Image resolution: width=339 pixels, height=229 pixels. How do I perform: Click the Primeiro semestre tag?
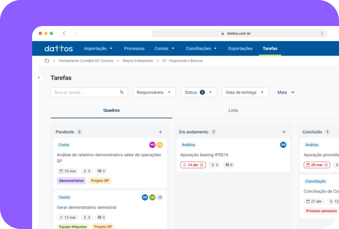coord(321,211)
